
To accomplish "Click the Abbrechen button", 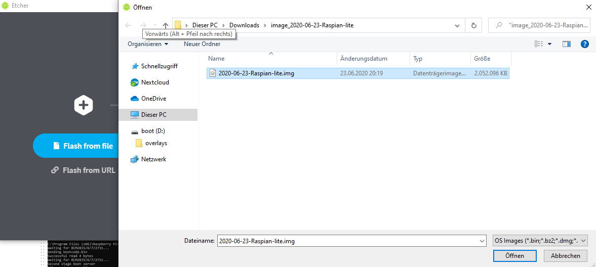I will (566, 256).
